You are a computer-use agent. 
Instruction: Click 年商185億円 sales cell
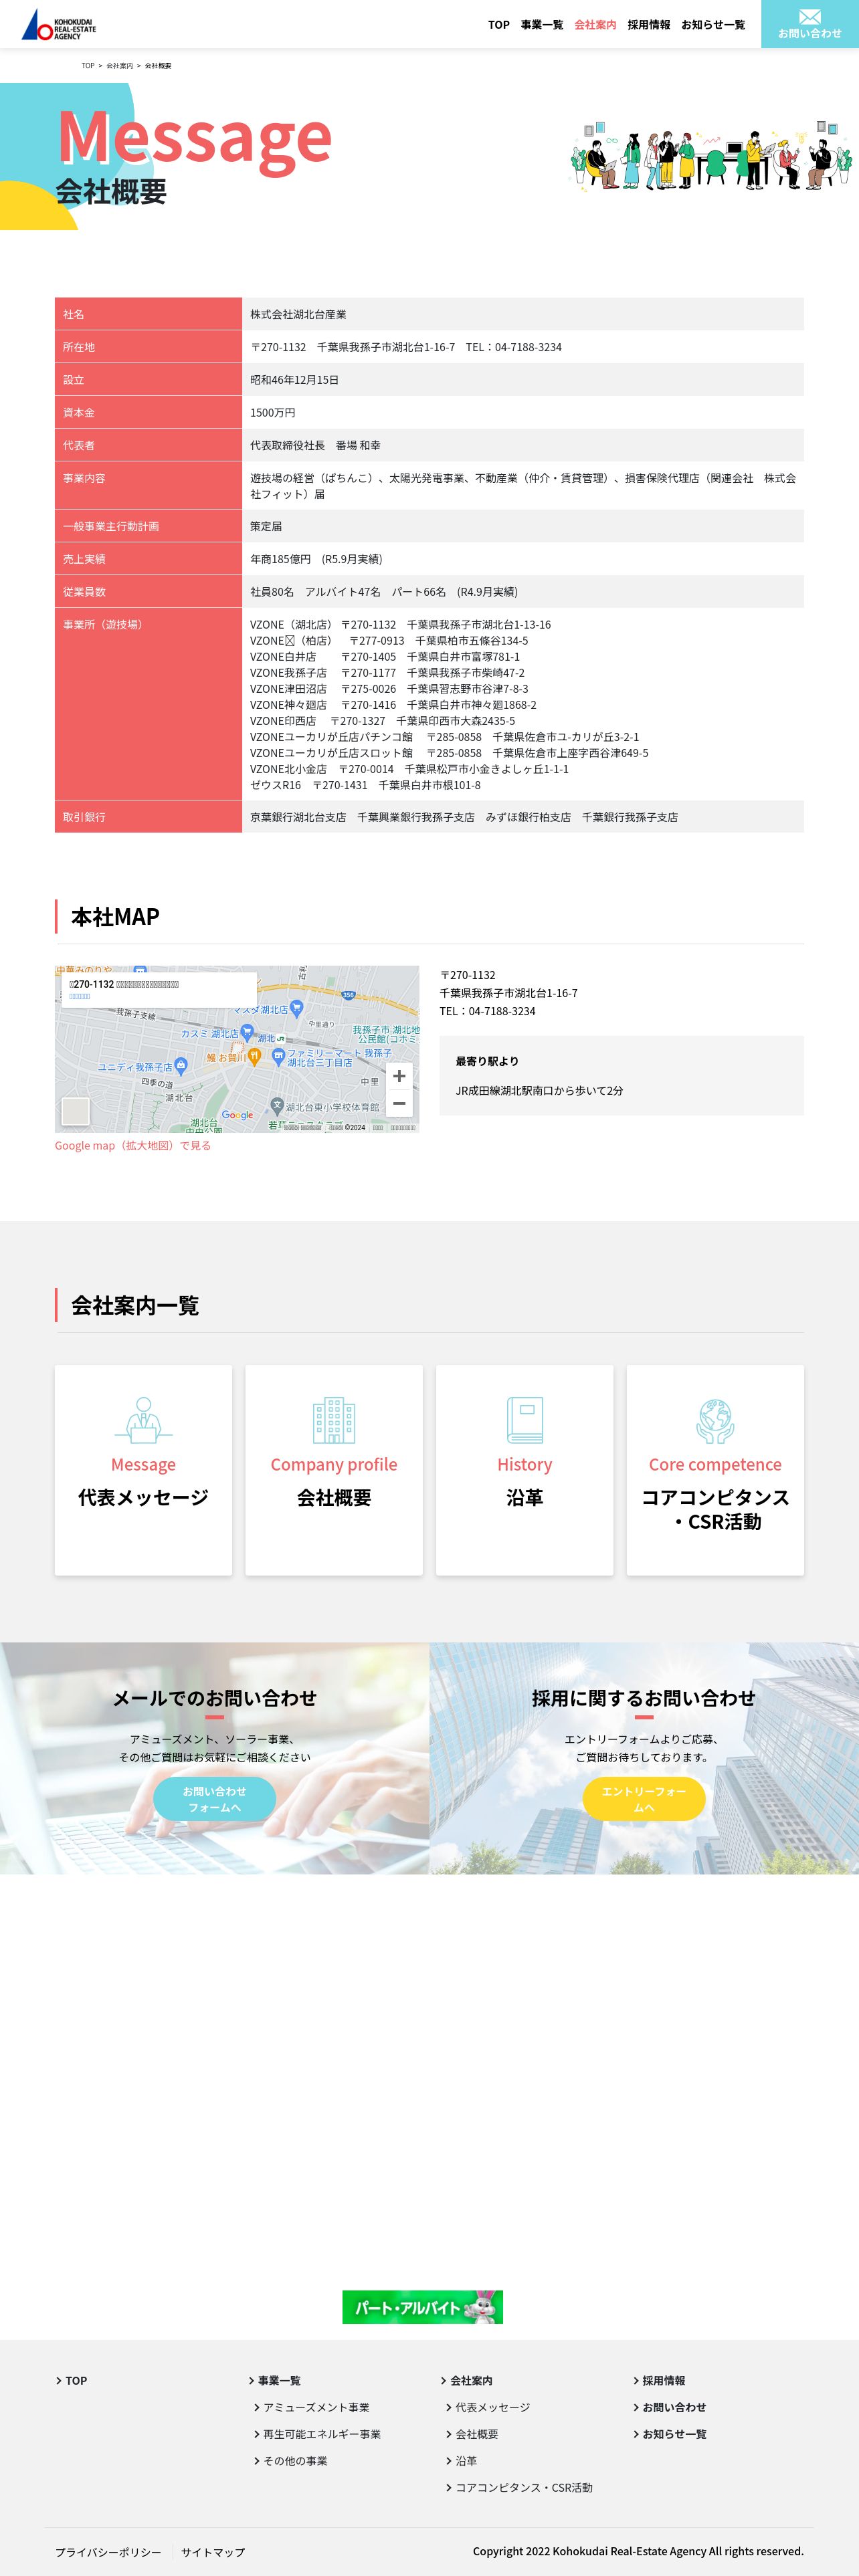[x=522, y=559]
